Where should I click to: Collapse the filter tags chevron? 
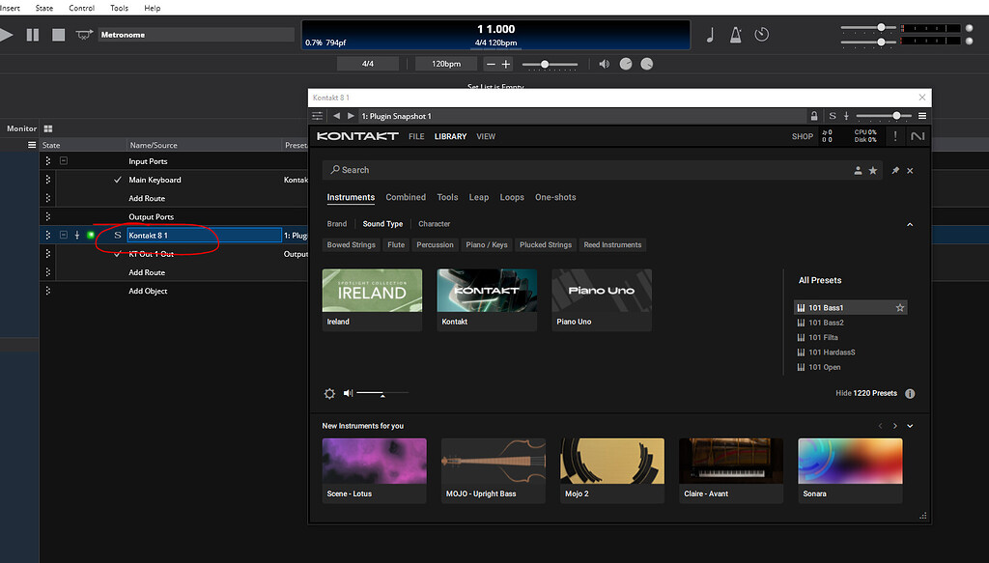pyautogui.click(x=910, y=224)
